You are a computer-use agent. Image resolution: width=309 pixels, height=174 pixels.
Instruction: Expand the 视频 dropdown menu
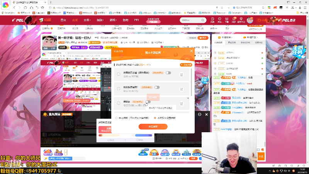100,20
